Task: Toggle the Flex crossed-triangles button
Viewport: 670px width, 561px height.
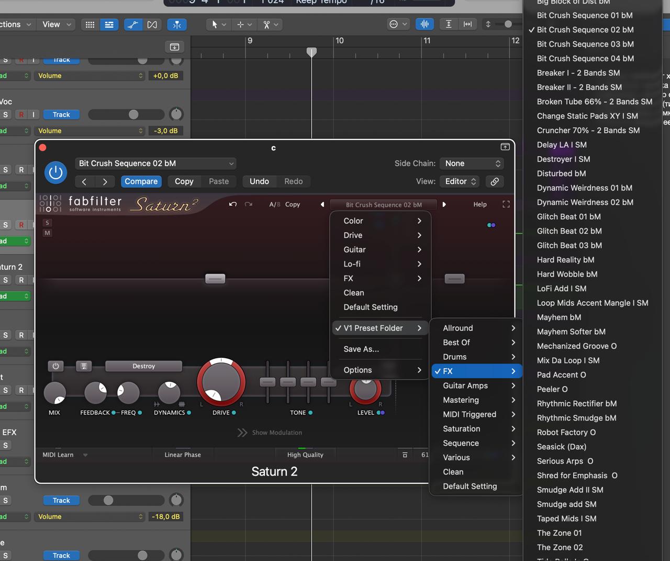Action: tap(152, 25)
